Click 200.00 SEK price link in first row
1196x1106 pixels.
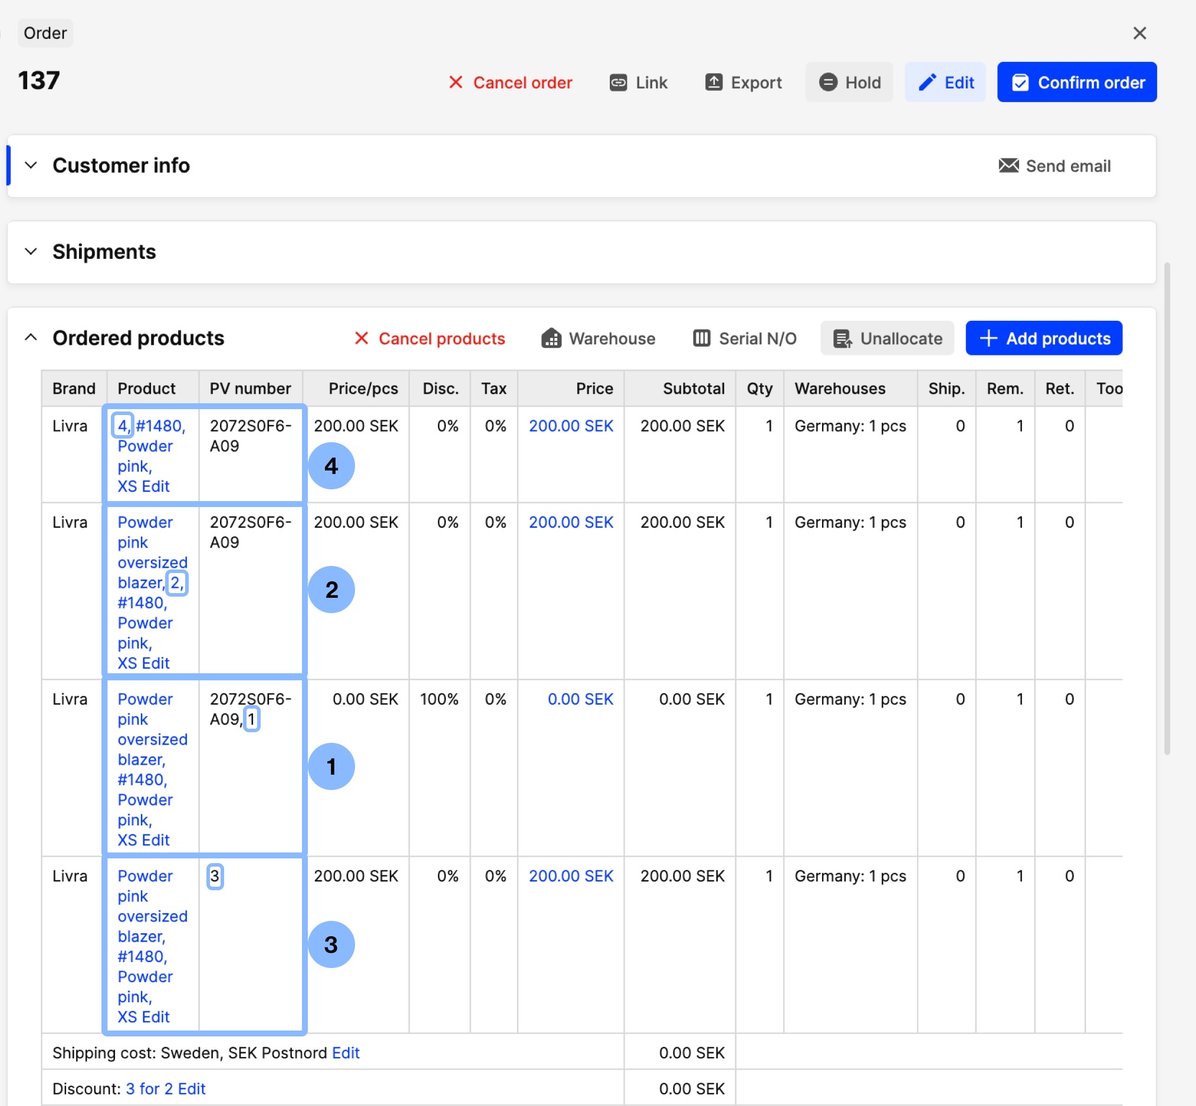570,426
